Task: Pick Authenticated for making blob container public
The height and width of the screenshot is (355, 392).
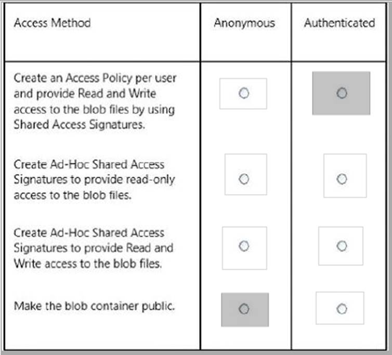Action: [x=341, y=309]
